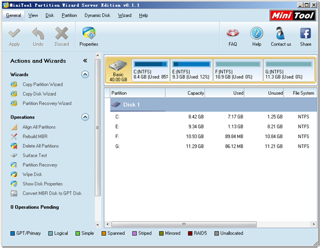Screen dimensions: 320x248
Task: Select the F: partition row
Action: (214, 136)
